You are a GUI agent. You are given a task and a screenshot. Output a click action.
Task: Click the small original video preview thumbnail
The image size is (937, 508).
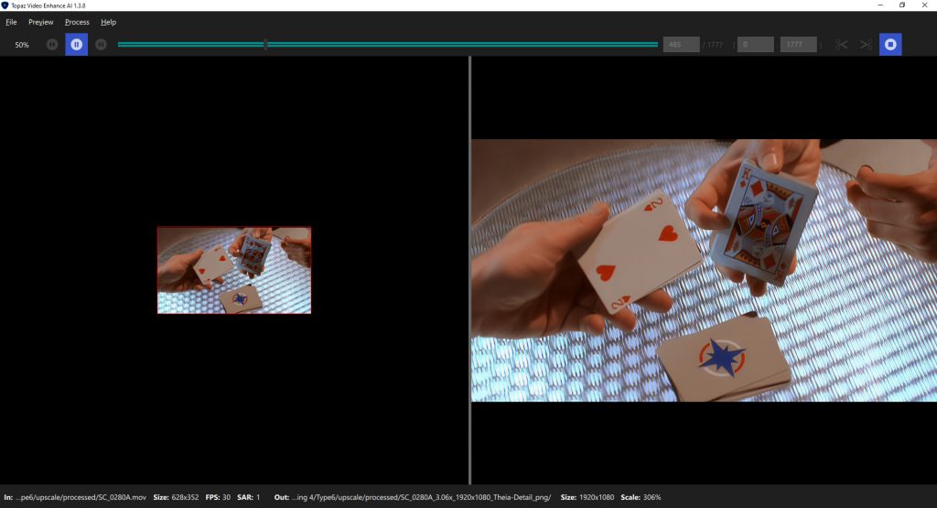[x=234, y=270]
